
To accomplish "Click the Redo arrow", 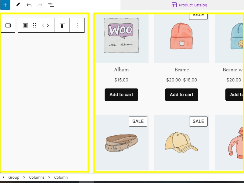I will pos(40,5).
